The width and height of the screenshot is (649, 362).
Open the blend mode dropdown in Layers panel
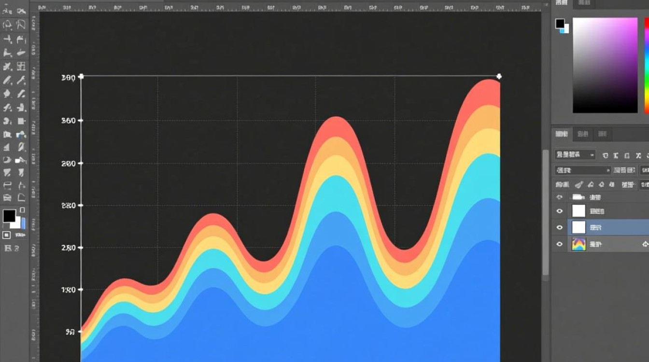(582, 170)
